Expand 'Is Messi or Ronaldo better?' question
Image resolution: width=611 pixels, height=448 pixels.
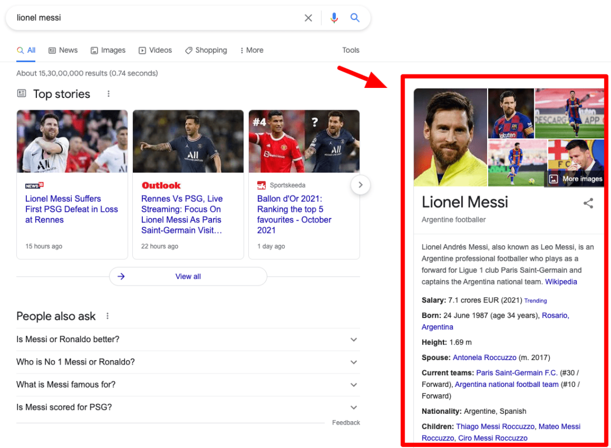[x=188, y=339]
